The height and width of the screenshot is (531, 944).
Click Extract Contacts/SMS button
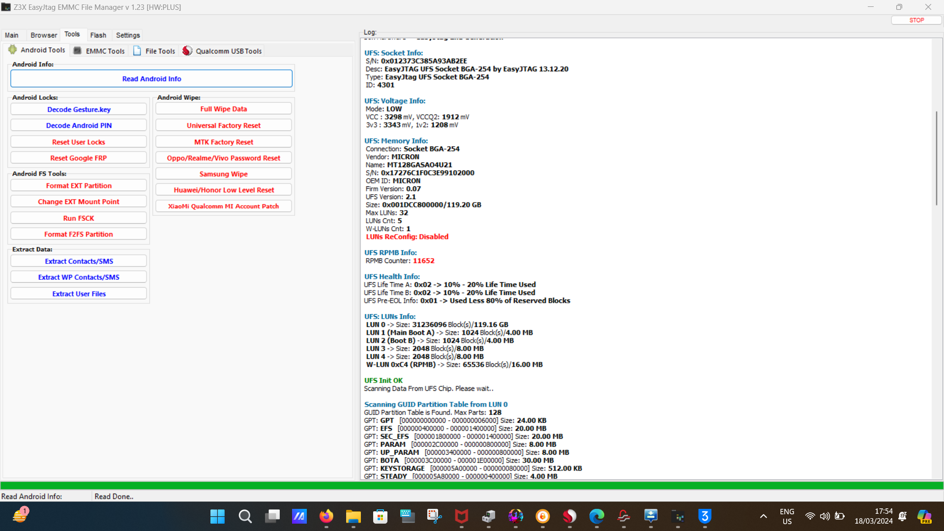(79, 261)
